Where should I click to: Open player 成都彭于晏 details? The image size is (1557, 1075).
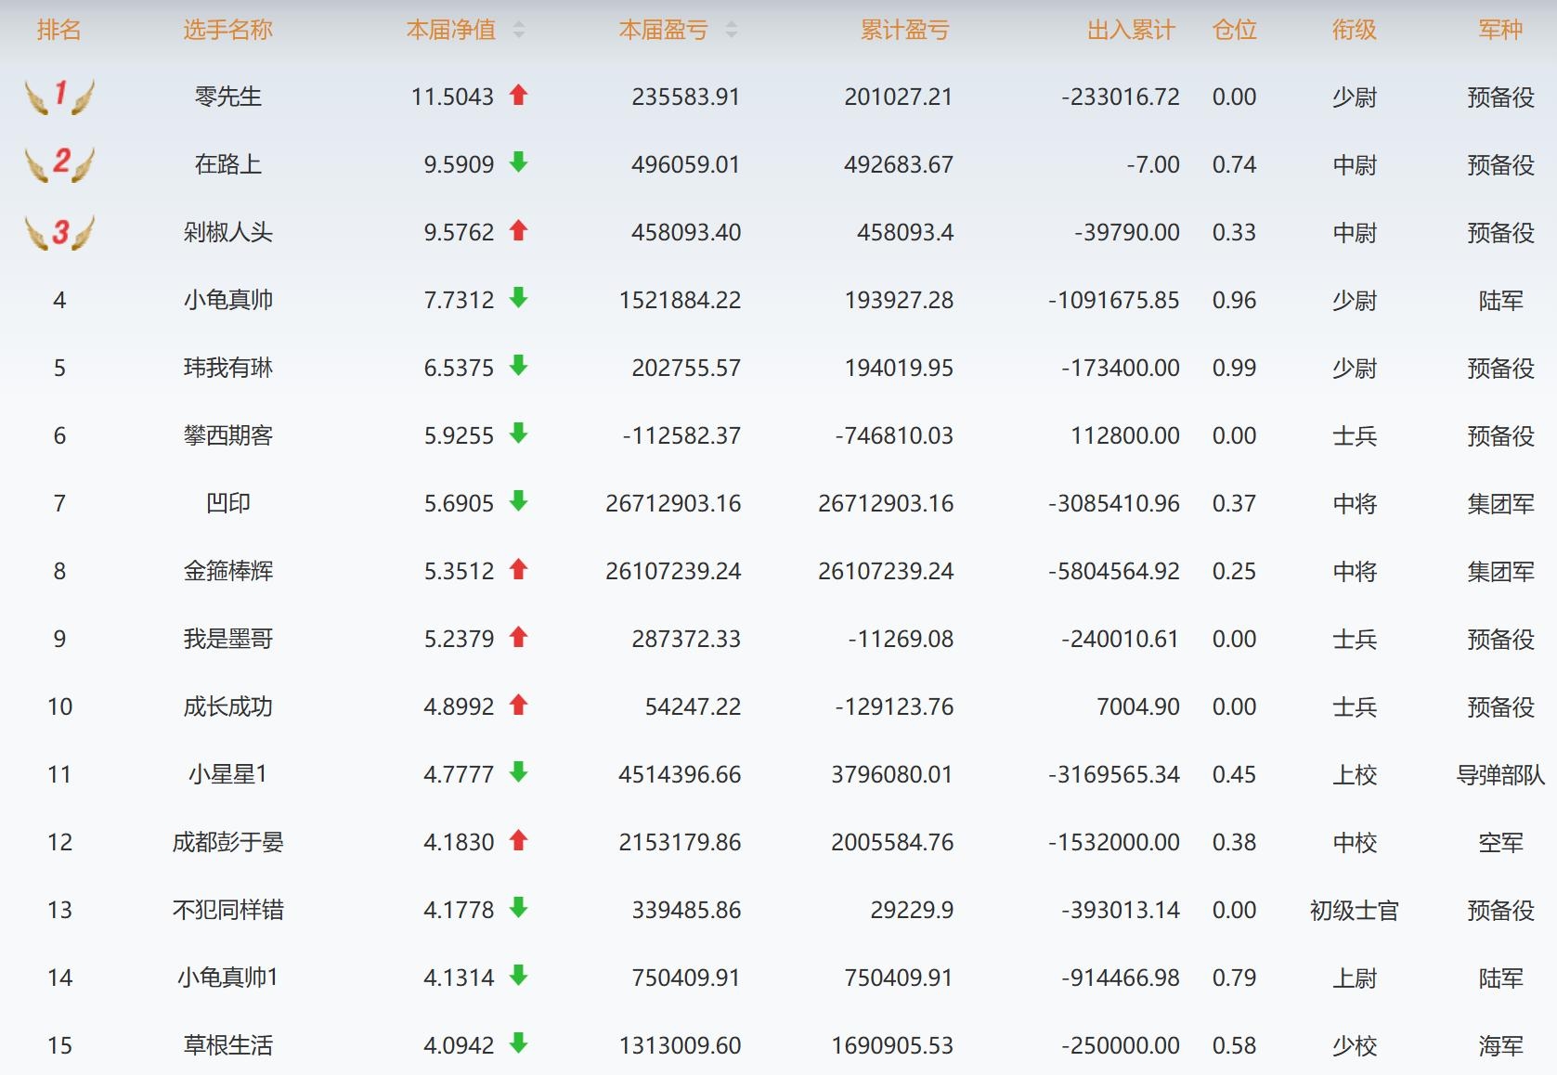tap(227, 842)
